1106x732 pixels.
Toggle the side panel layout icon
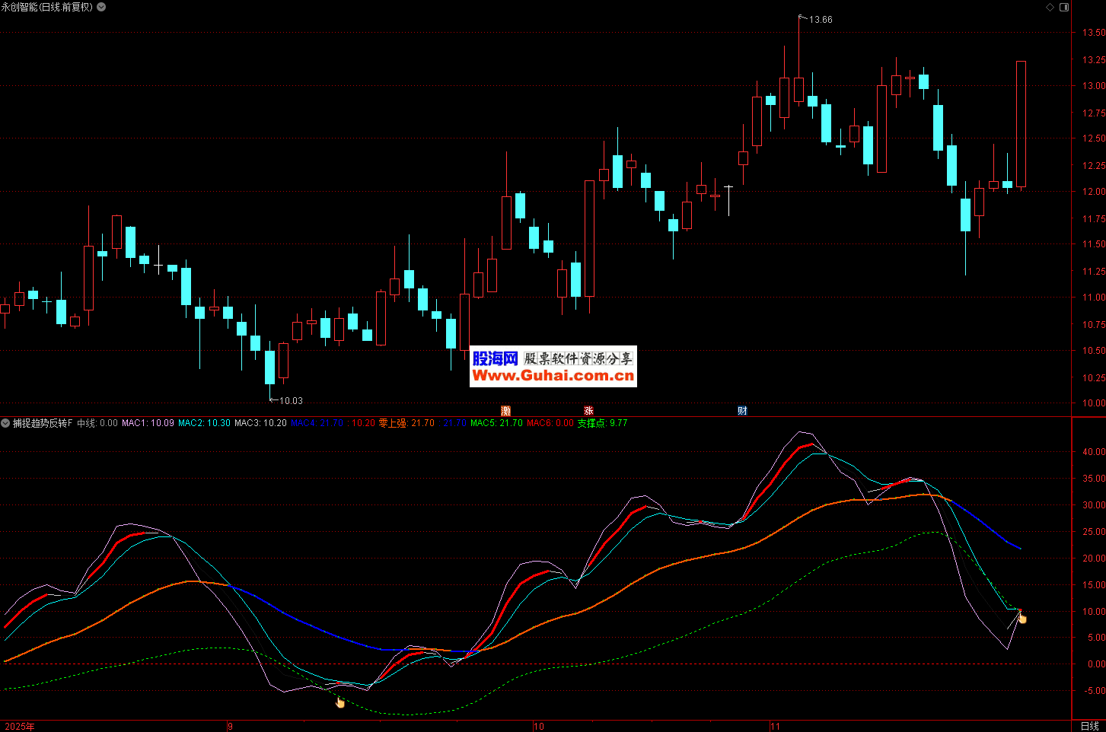click(x=1064, y=7)
